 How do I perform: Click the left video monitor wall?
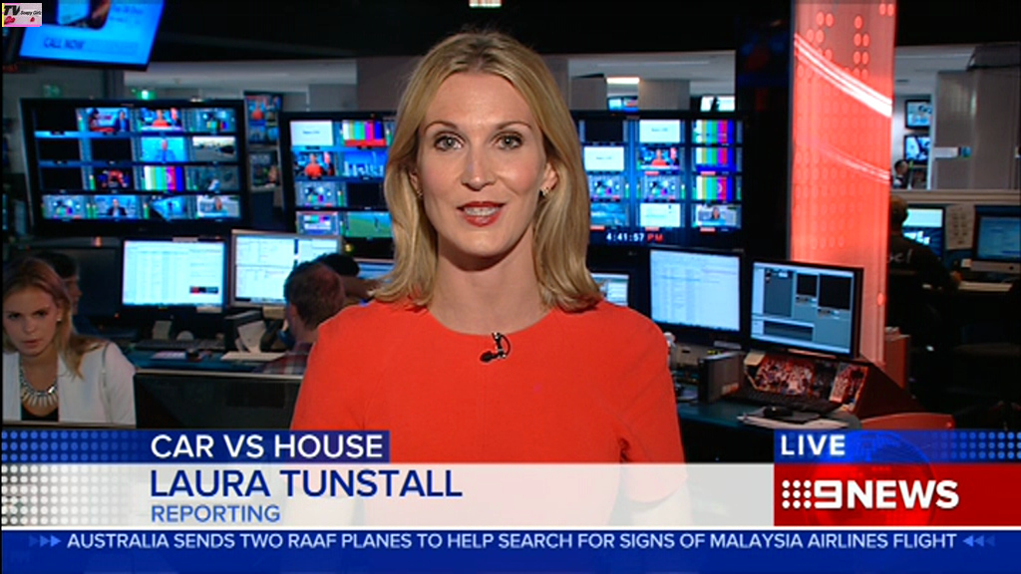point(136,163)
